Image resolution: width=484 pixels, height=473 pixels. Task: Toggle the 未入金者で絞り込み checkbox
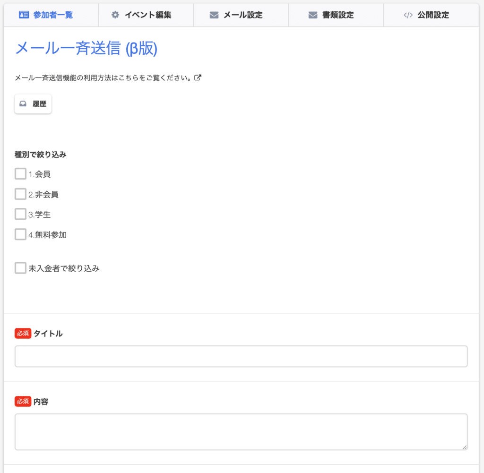(x=20, y=268)
